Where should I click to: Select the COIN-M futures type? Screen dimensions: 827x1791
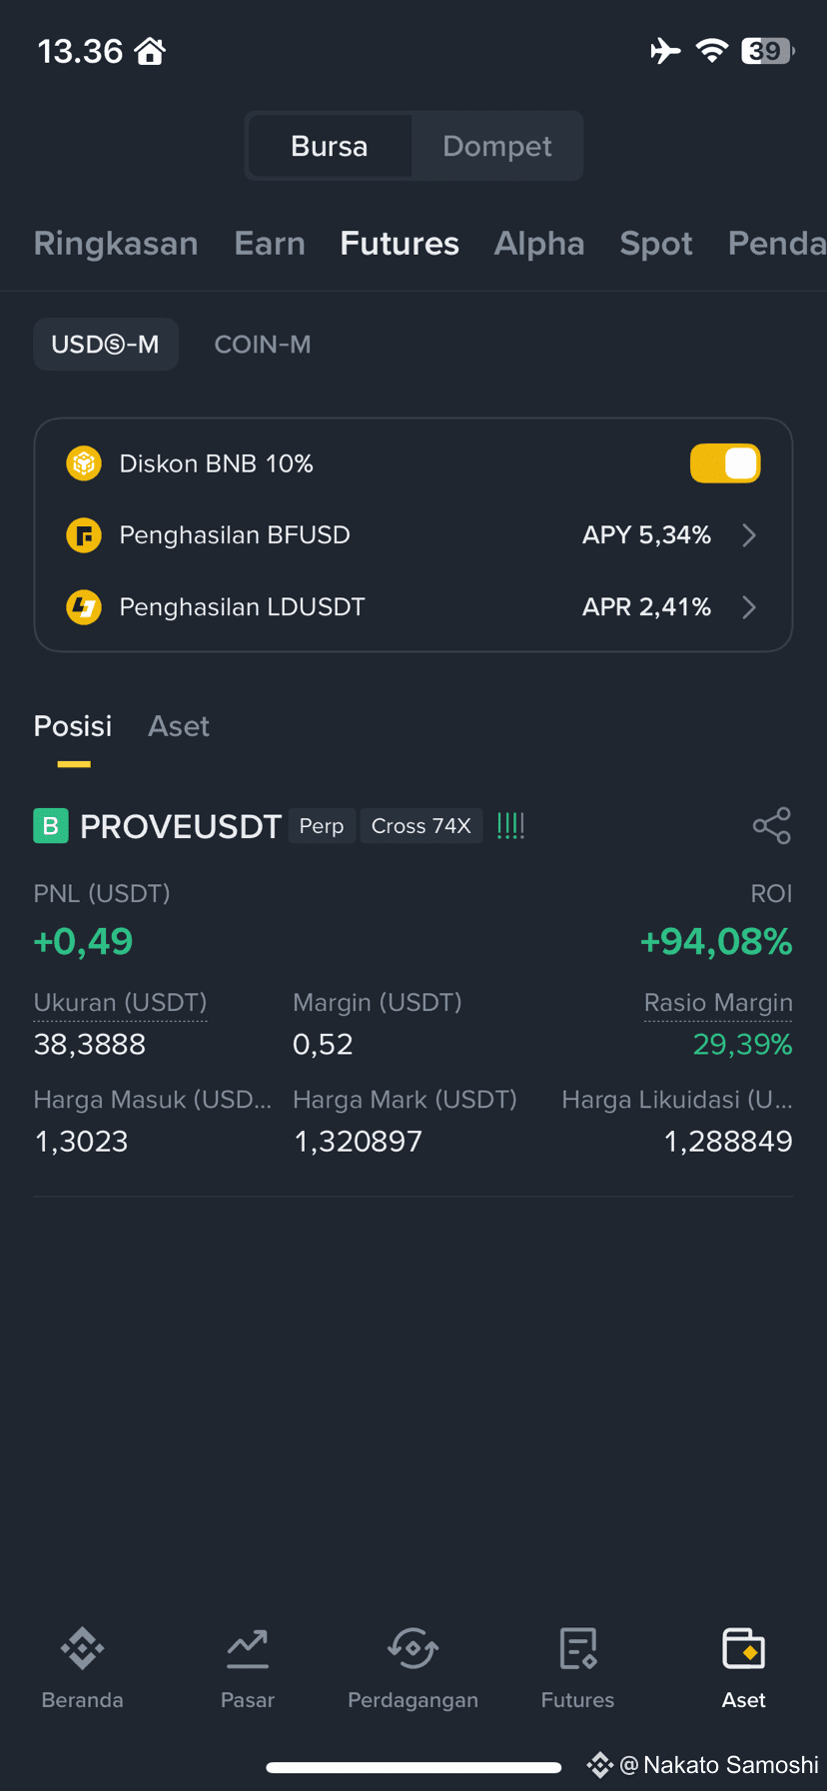[x=263, y=345]
